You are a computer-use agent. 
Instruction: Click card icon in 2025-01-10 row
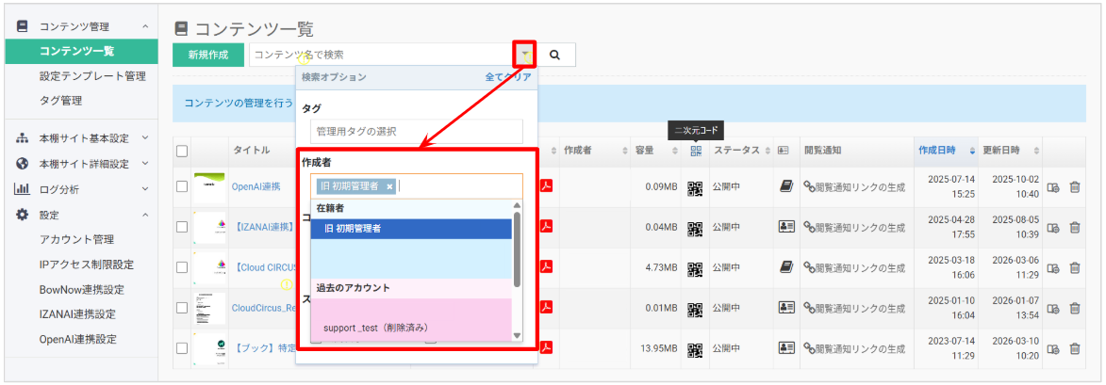tap(785, 307)
